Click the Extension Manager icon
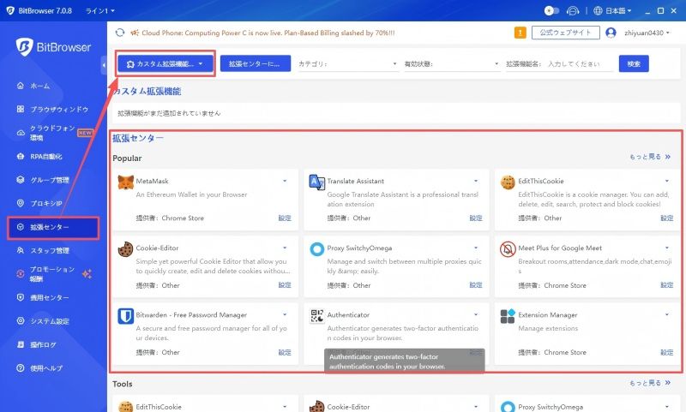This screenshot has height=412, width=686. (508, 316)
